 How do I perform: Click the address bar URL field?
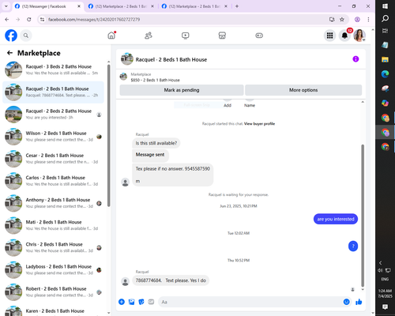pyautogui.click(x=184, y=20)
